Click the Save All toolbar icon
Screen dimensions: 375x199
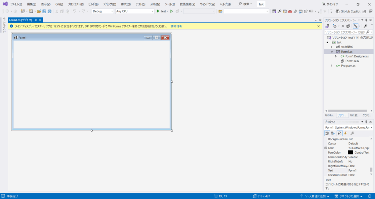pos(49,11)
